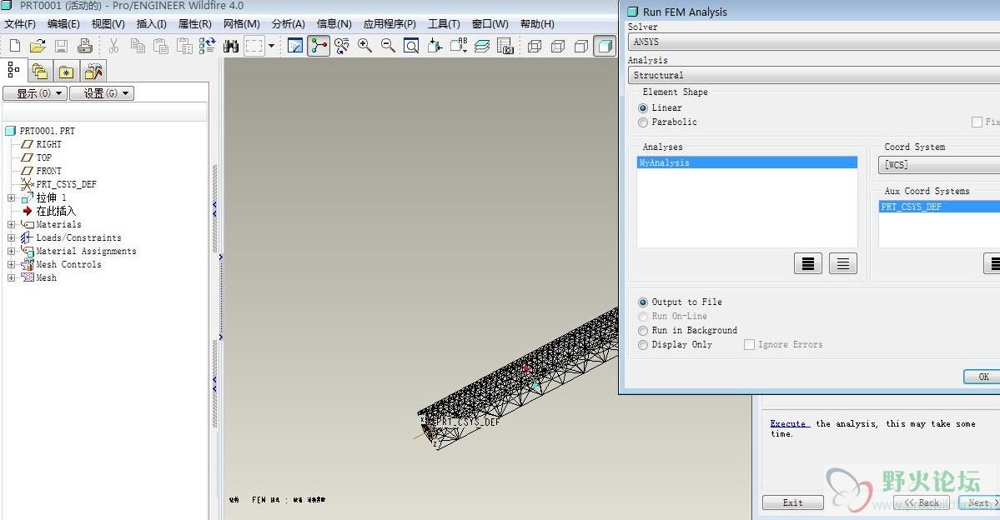Repaint the screen from the toolbar
1000x520 pixels.
coord(295,46)
